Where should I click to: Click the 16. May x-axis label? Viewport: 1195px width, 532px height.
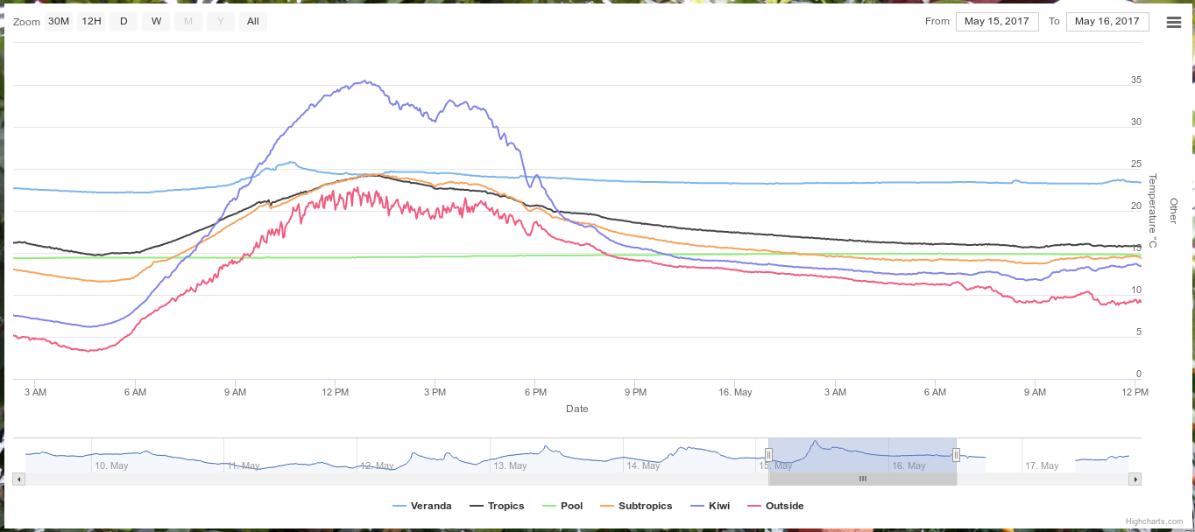click(x=735, y=392)
